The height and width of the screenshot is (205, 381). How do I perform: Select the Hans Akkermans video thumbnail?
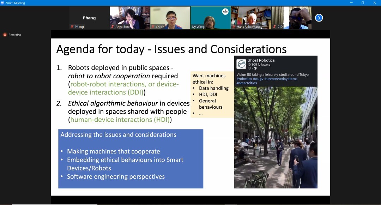[251, 18]
